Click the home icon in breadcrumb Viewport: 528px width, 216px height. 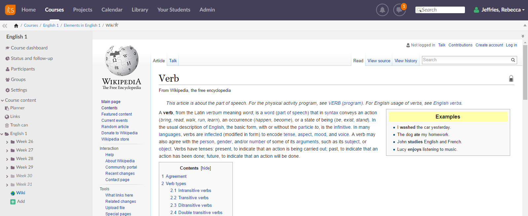16,26
